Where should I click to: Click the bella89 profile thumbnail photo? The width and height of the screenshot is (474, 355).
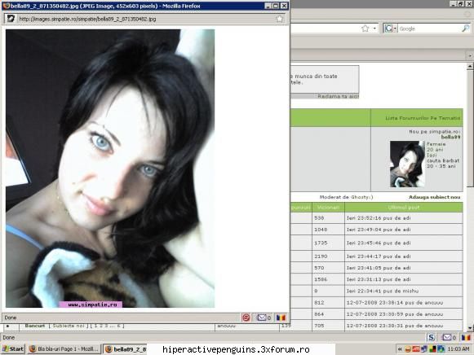[407, 164]
